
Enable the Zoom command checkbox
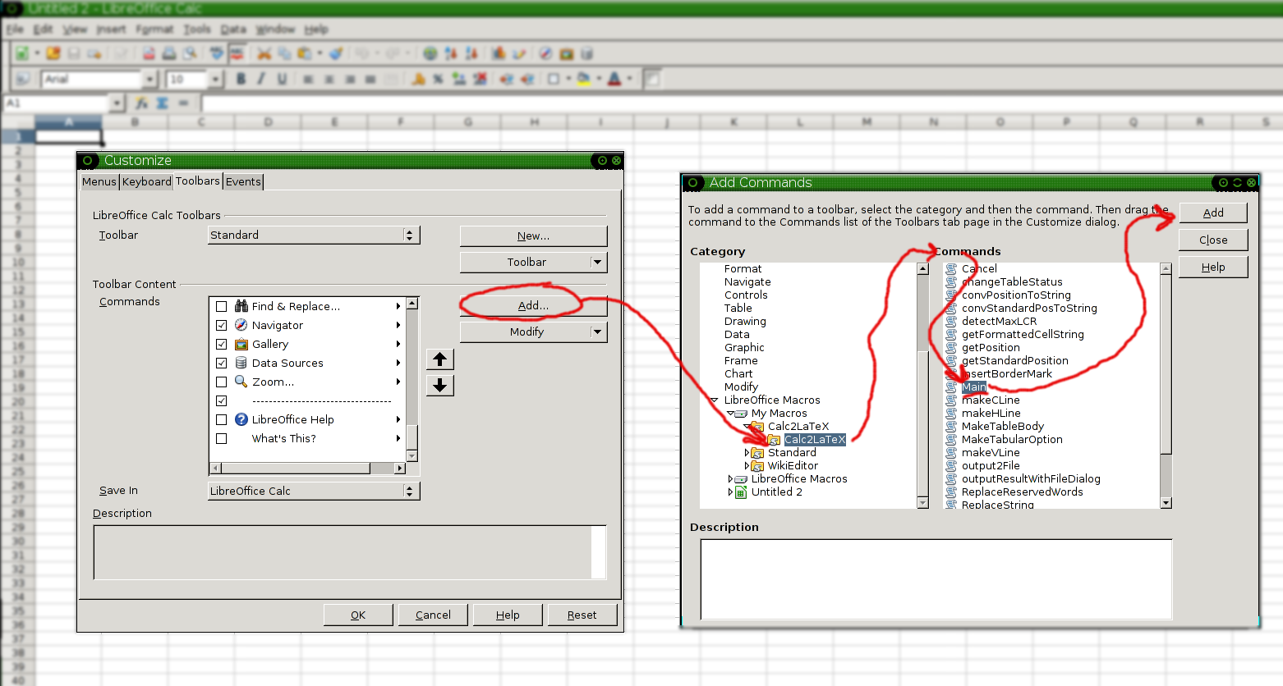tap(222, 381)
